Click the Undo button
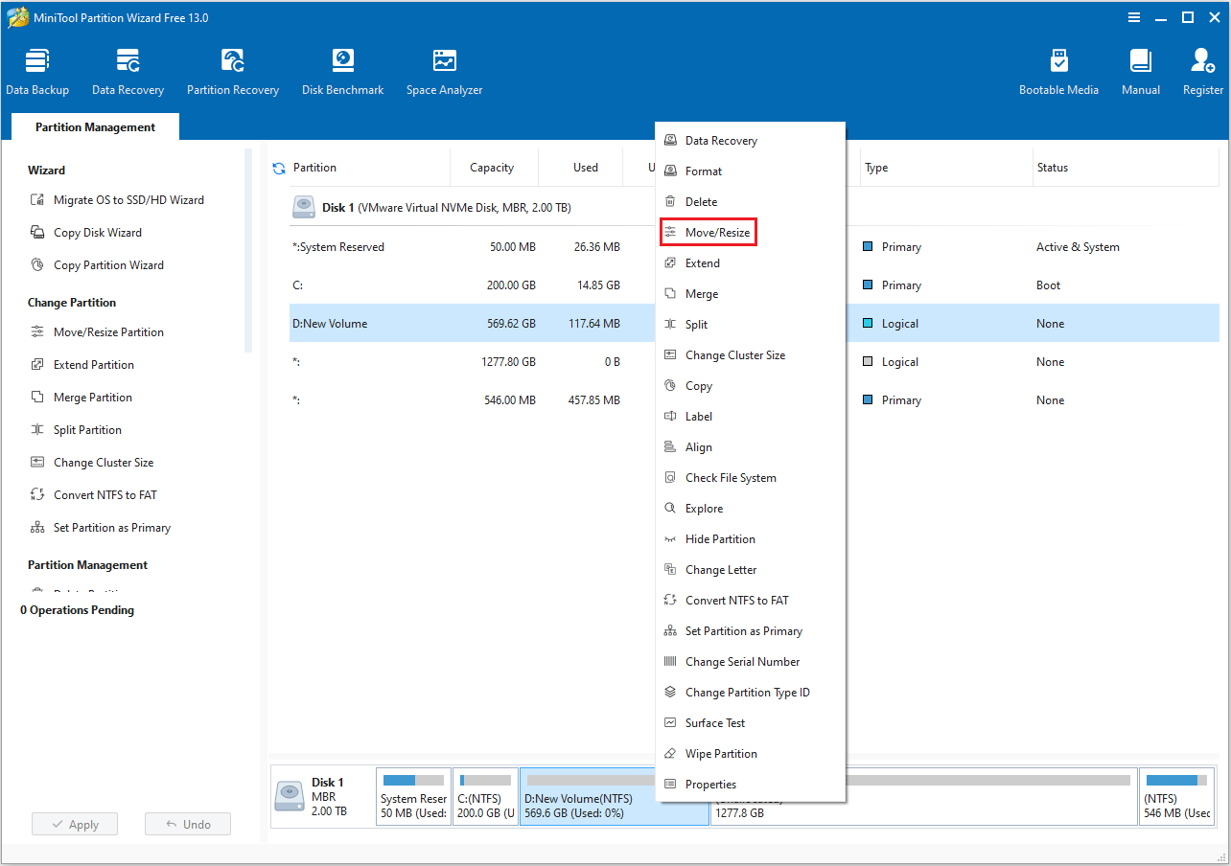 pyautogui.click(x=188, y=825)
